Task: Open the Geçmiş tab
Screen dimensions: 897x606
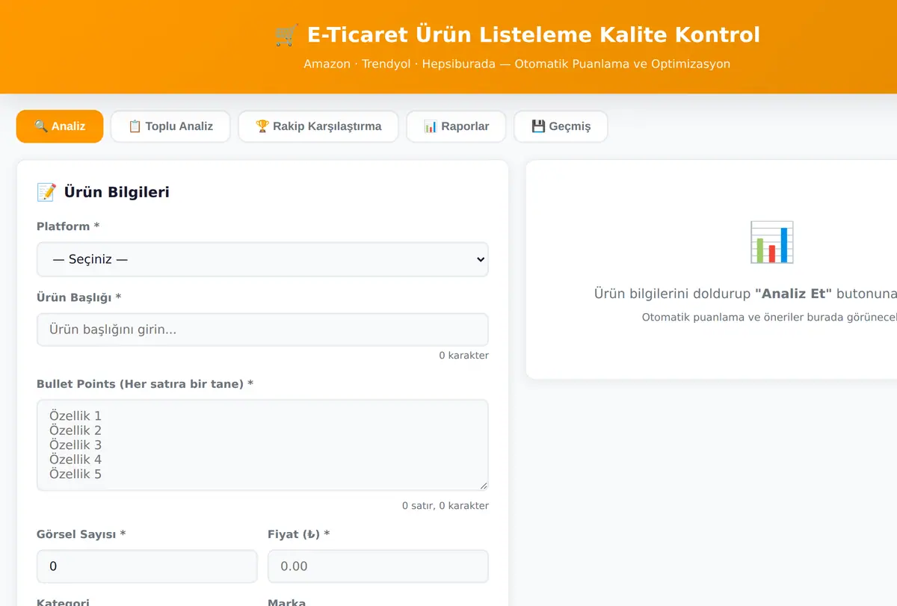Action: [561, 126]
